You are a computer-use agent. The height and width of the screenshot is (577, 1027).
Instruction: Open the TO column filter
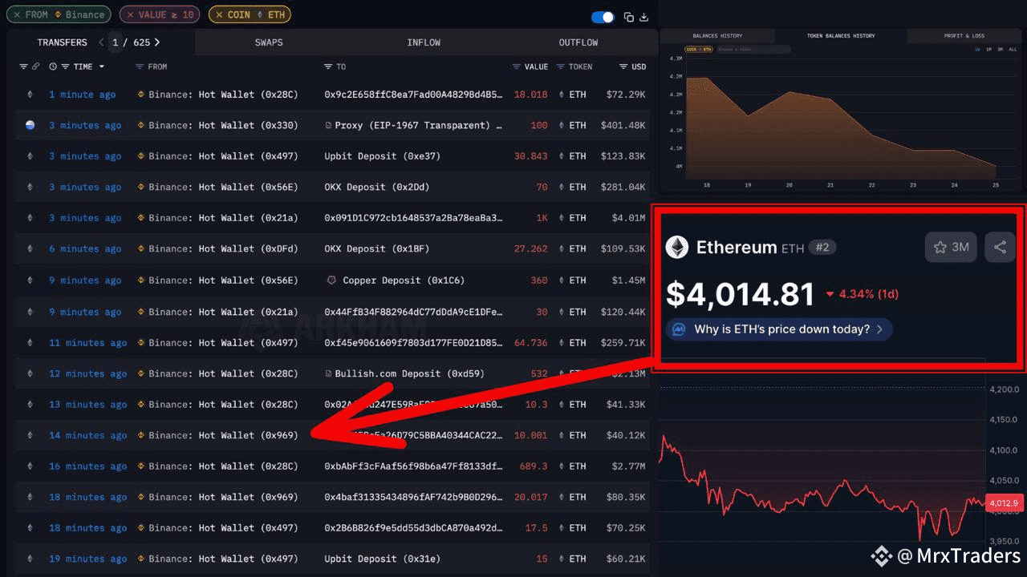point(328,67)
